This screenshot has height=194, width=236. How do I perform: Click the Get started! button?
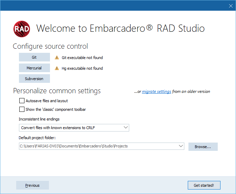coord(204,185)
